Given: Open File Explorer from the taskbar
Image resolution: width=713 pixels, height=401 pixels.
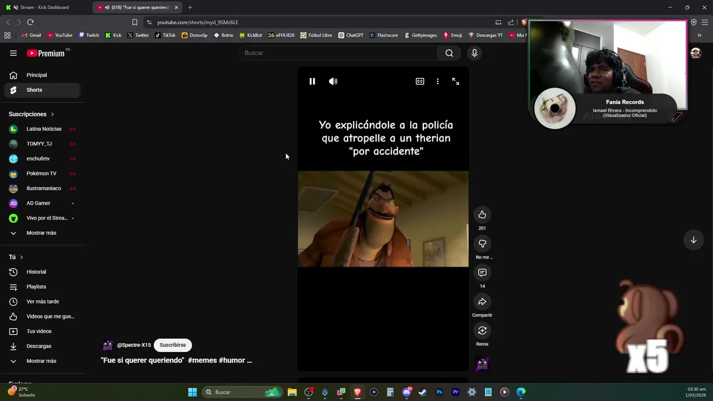Looking at the screenshot, I should pyautogui.click(x=292, y=392).
